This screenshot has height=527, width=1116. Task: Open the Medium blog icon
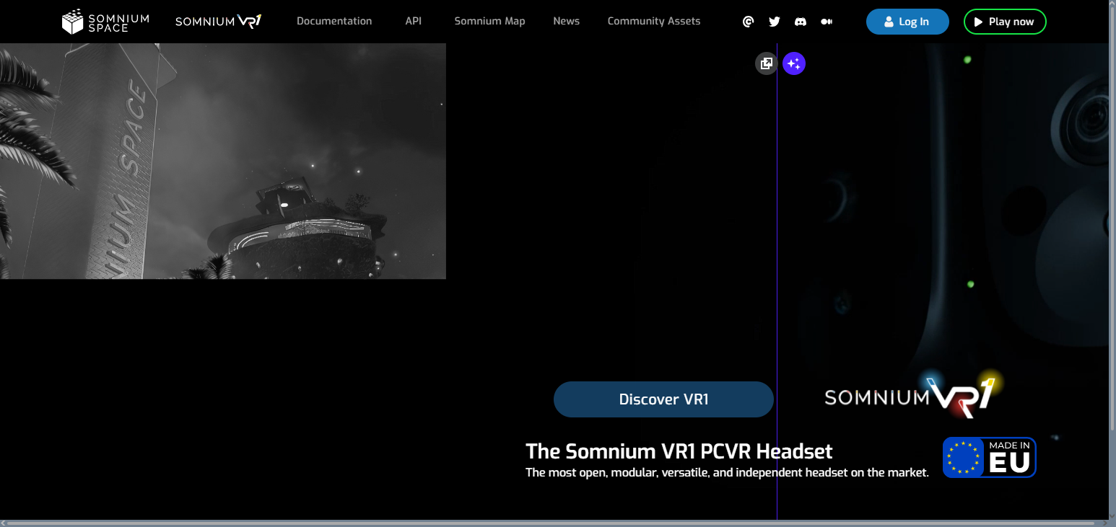[x=827, y=22]
